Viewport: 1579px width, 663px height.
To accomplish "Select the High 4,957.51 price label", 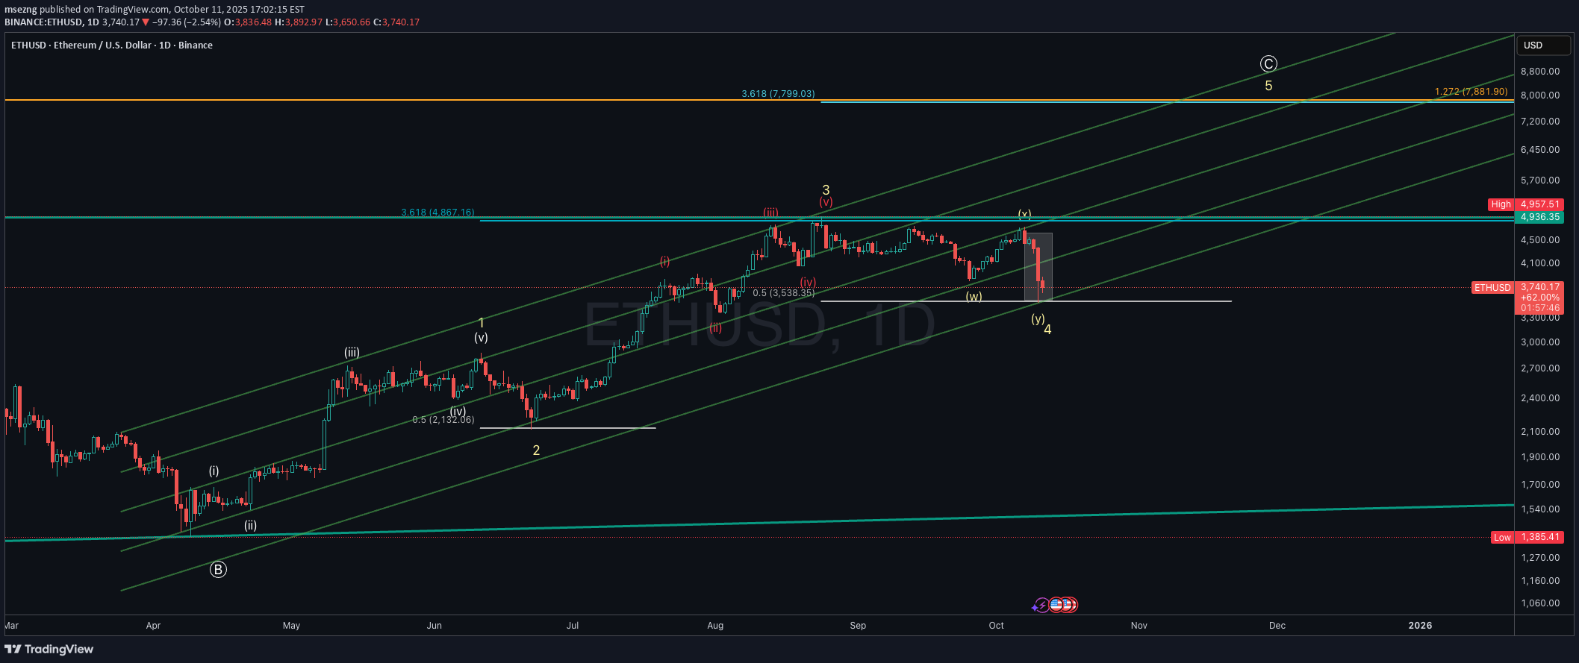I will click(x=1539, y=204).
